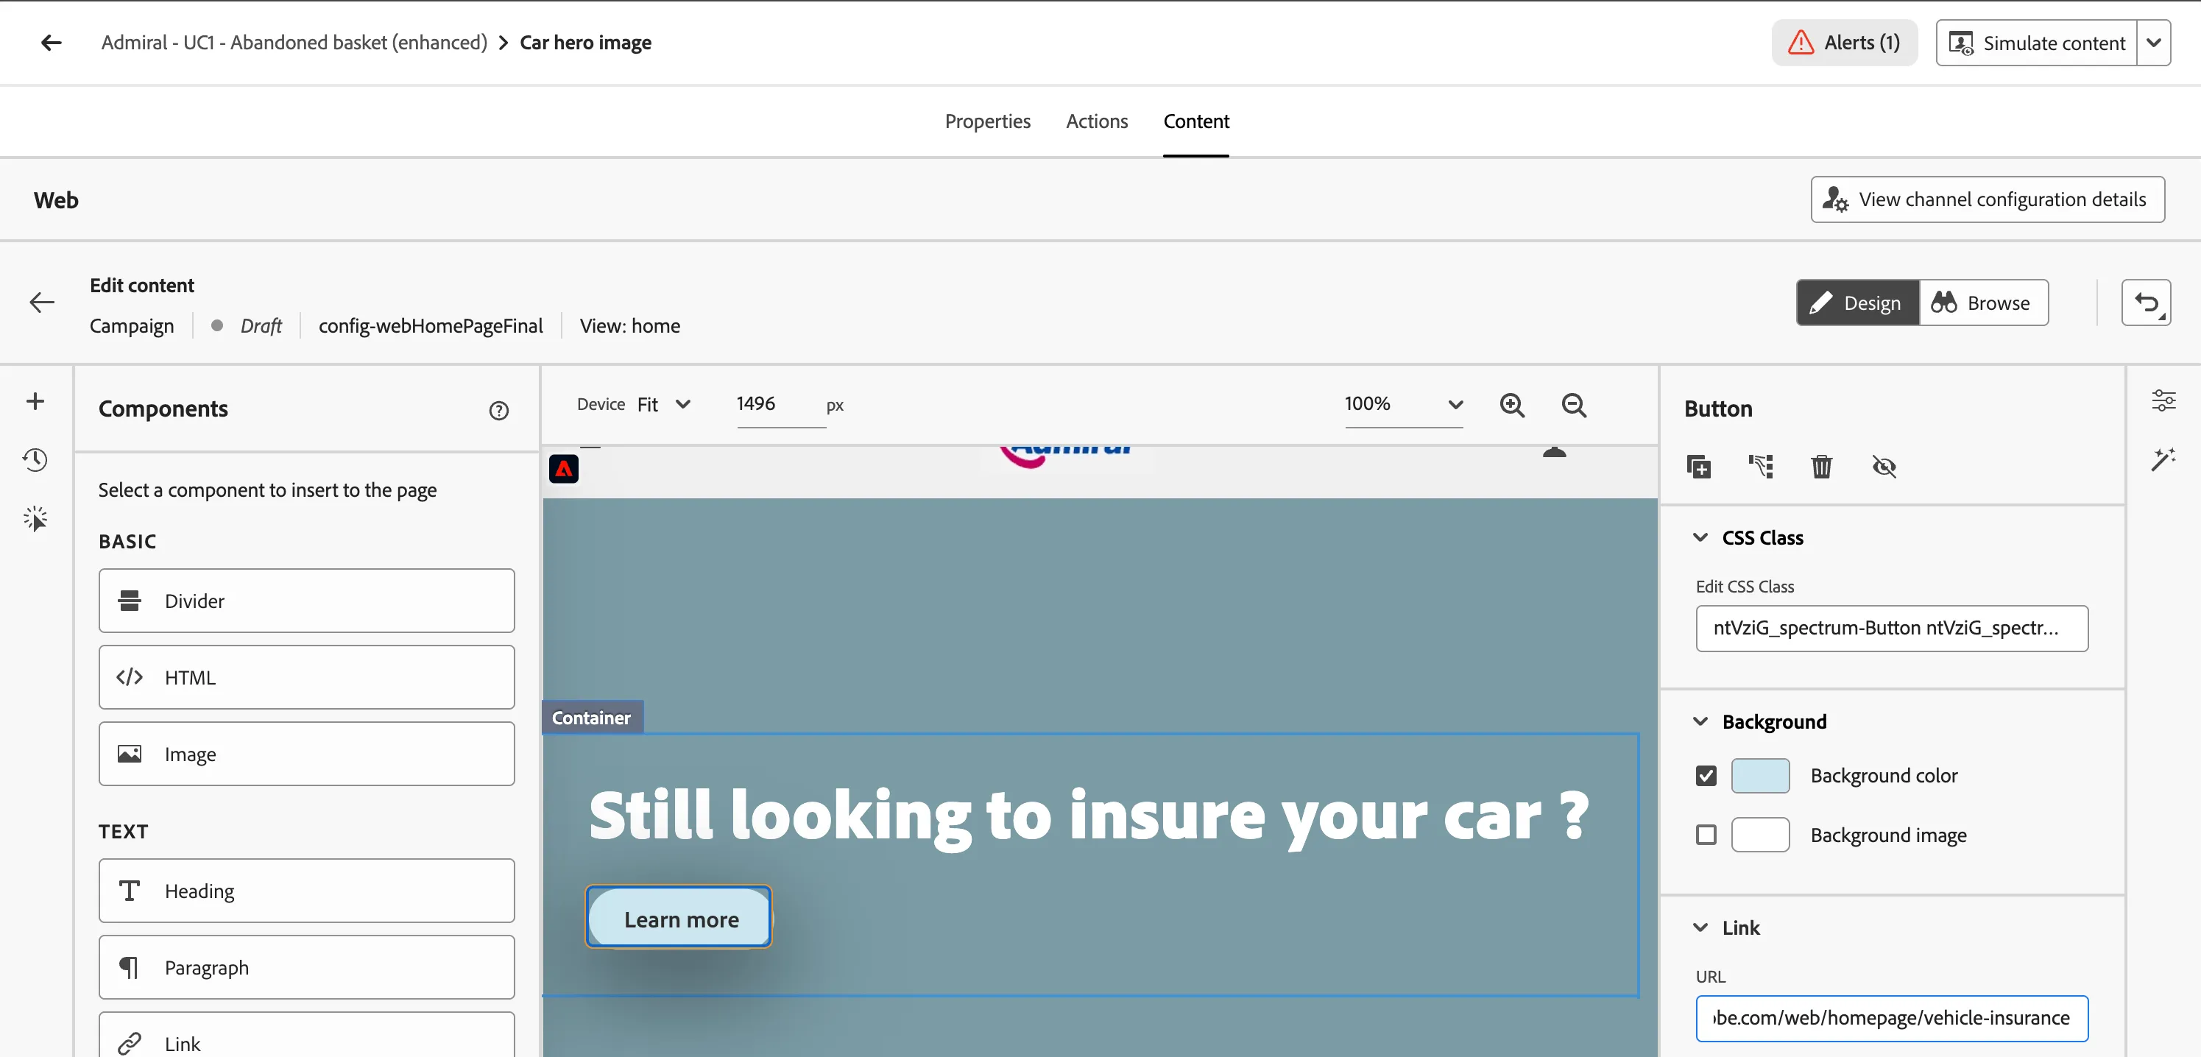
Task: Select the Content tab
Action: pos(1196,121)
